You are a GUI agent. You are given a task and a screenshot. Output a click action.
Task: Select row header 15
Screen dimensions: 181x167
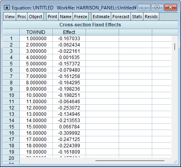[x=11, y=127]
